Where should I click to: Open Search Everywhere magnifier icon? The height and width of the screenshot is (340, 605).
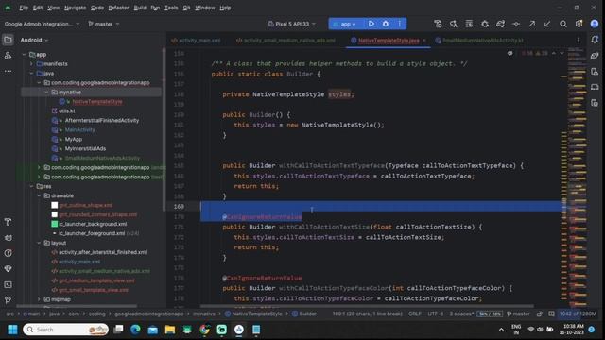tap(563, 24)
